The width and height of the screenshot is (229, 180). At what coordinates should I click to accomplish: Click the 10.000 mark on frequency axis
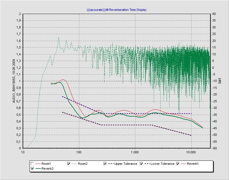click(x=191, y=152)
